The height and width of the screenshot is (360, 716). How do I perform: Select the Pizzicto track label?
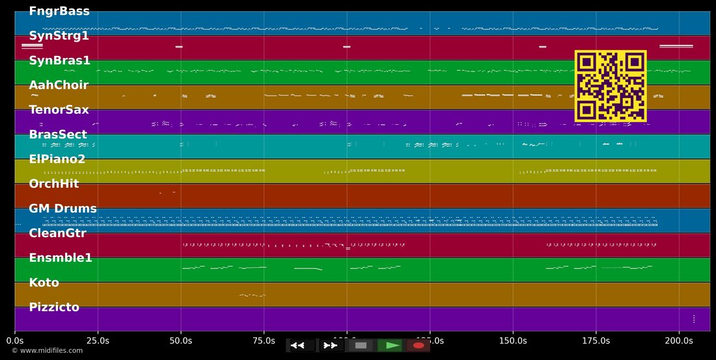[55, 307]
